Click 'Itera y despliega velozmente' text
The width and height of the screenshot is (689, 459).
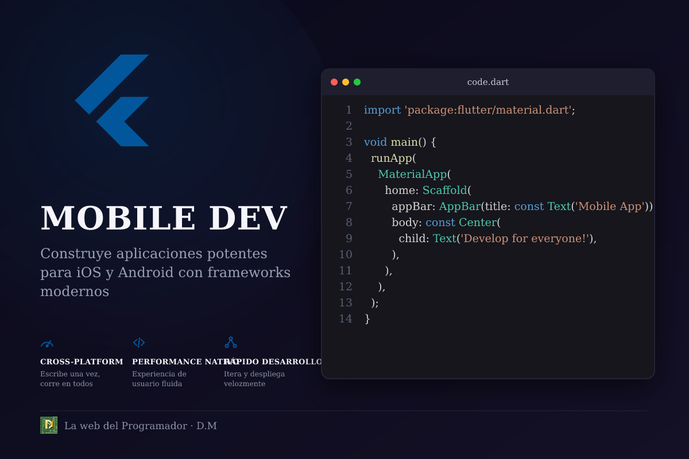click(254, 379)
